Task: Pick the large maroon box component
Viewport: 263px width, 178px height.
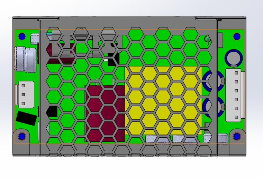Action: click(x=105, y=113)
